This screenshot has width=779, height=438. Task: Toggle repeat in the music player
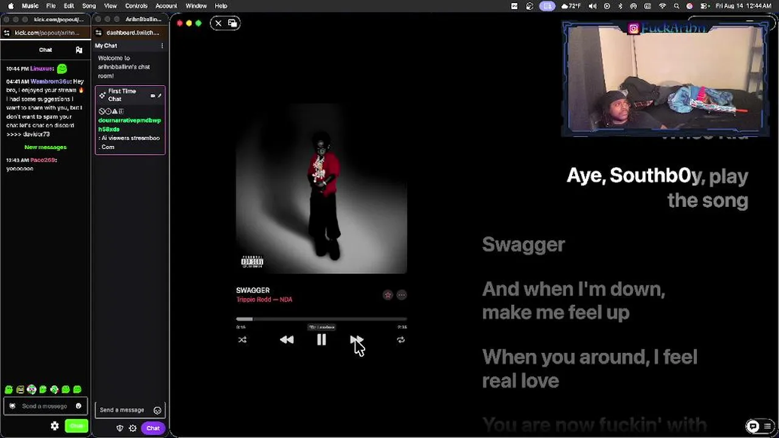[x=400, y=340]
